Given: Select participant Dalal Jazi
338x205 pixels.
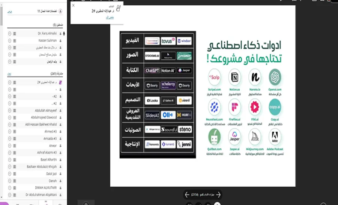Looking at the screenshot, I should [x=51, y=174].
